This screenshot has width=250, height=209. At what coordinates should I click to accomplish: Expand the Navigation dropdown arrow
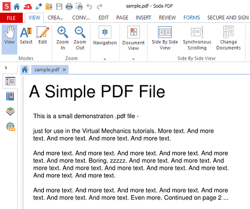[105, 59]
